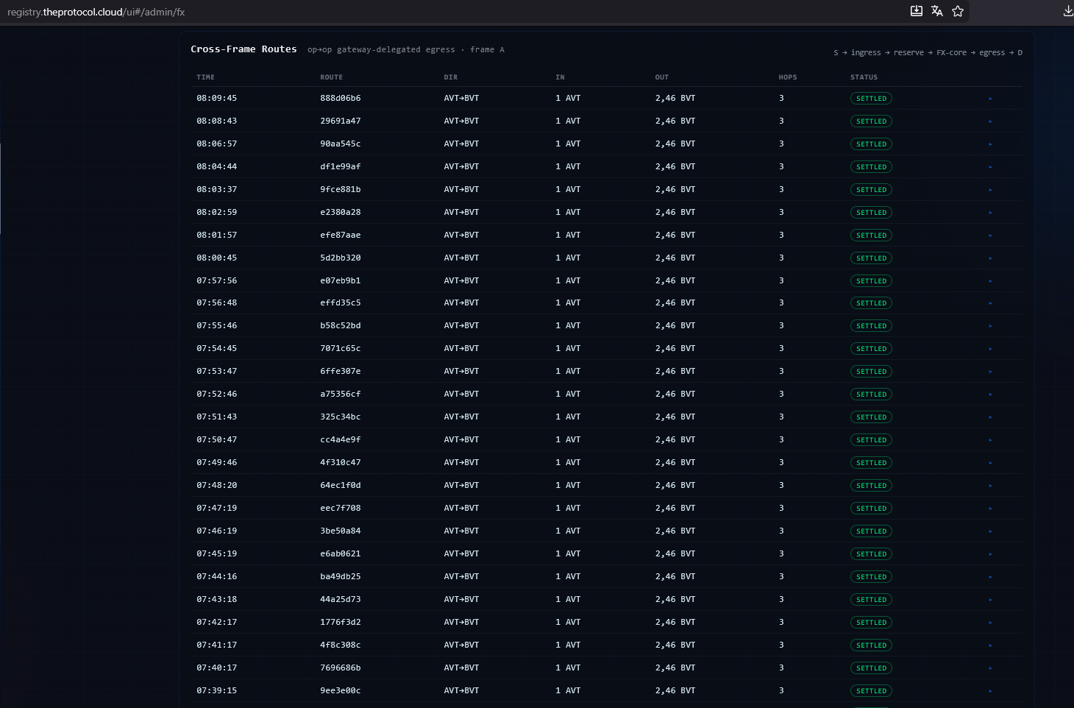Click SETTLED badge for route 64ec1f0d
Image resolution: width=1074 pixels, height=708 pixels.
click(x=871, y=486)
